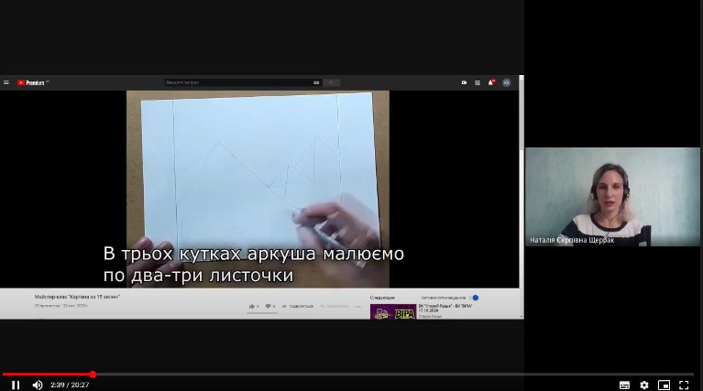
Task: Click the Следующее heading
Action: pyautogui.click(x=382, y=298)
